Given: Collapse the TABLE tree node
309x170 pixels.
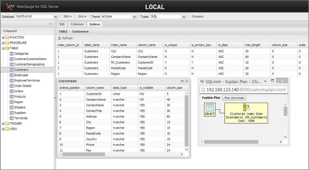Looking at the screenshot, I should 3,48.
